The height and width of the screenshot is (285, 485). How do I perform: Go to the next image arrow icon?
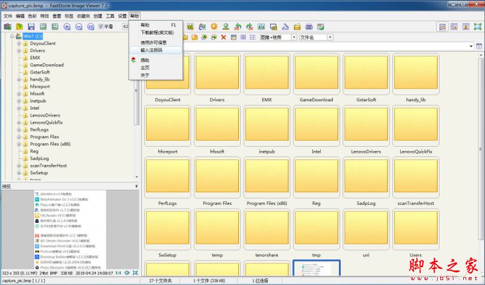tap(55, 27)
